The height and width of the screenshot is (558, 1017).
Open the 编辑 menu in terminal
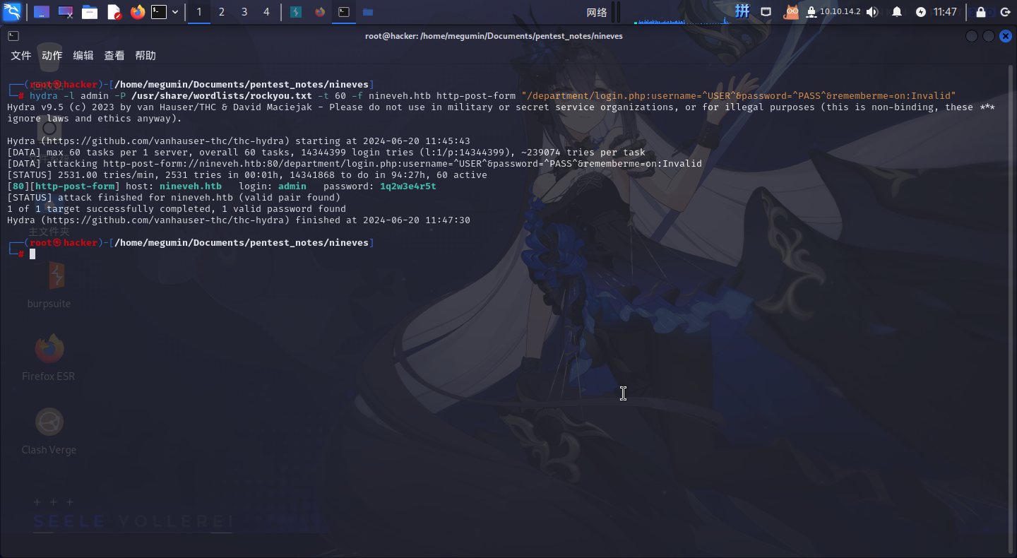[83, 55]
